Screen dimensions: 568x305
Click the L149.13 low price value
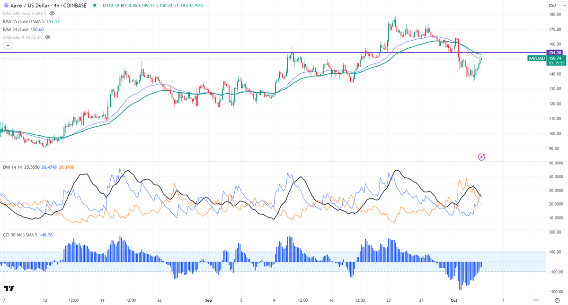(x=147, y=6)
